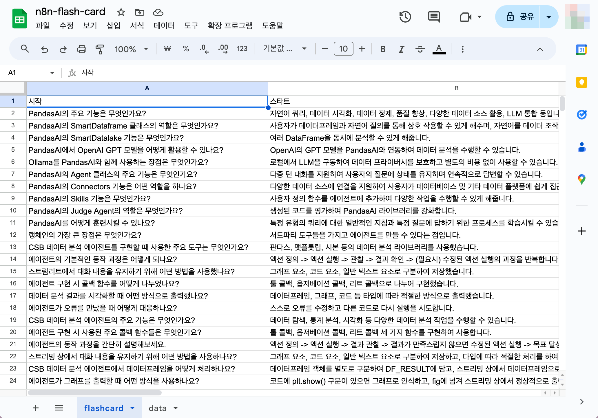Screen dimensions: 598x418
Task: Open the 보기 menu
Action: [90, 25]
